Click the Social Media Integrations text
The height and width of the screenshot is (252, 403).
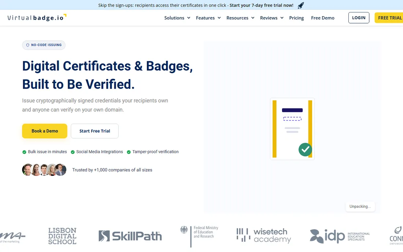pos(99,152)
